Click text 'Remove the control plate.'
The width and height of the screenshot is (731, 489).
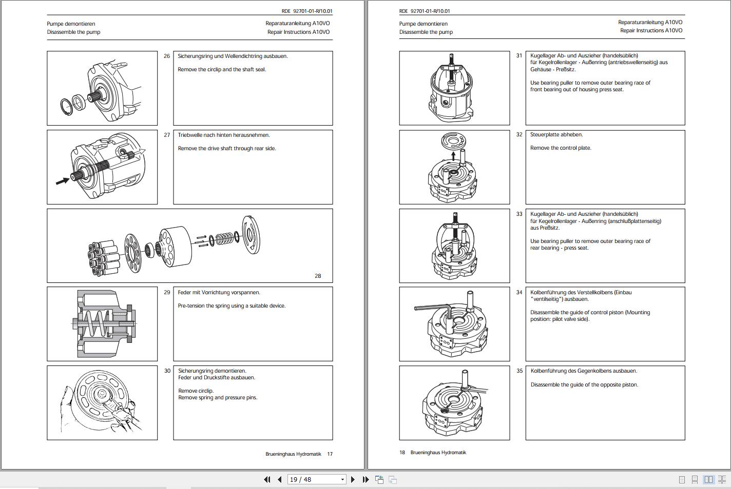(561, 148)
